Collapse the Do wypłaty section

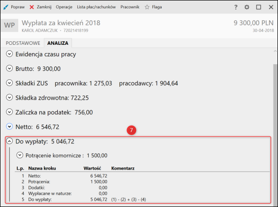click(x=9, y=141)
